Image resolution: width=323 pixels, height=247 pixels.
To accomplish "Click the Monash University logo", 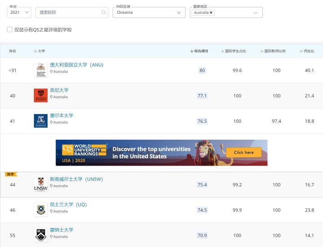I will pos(41,235).
